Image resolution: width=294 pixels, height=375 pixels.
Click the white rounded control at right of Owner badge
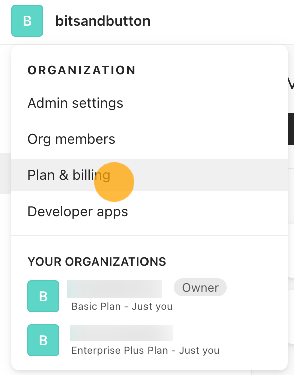point(291,317)
